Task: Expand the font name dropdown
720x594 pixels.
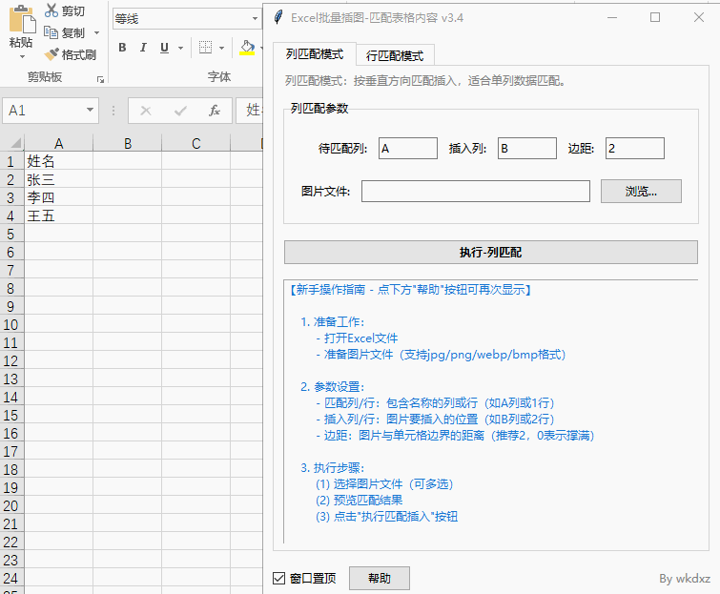Action: coord(255,19)
